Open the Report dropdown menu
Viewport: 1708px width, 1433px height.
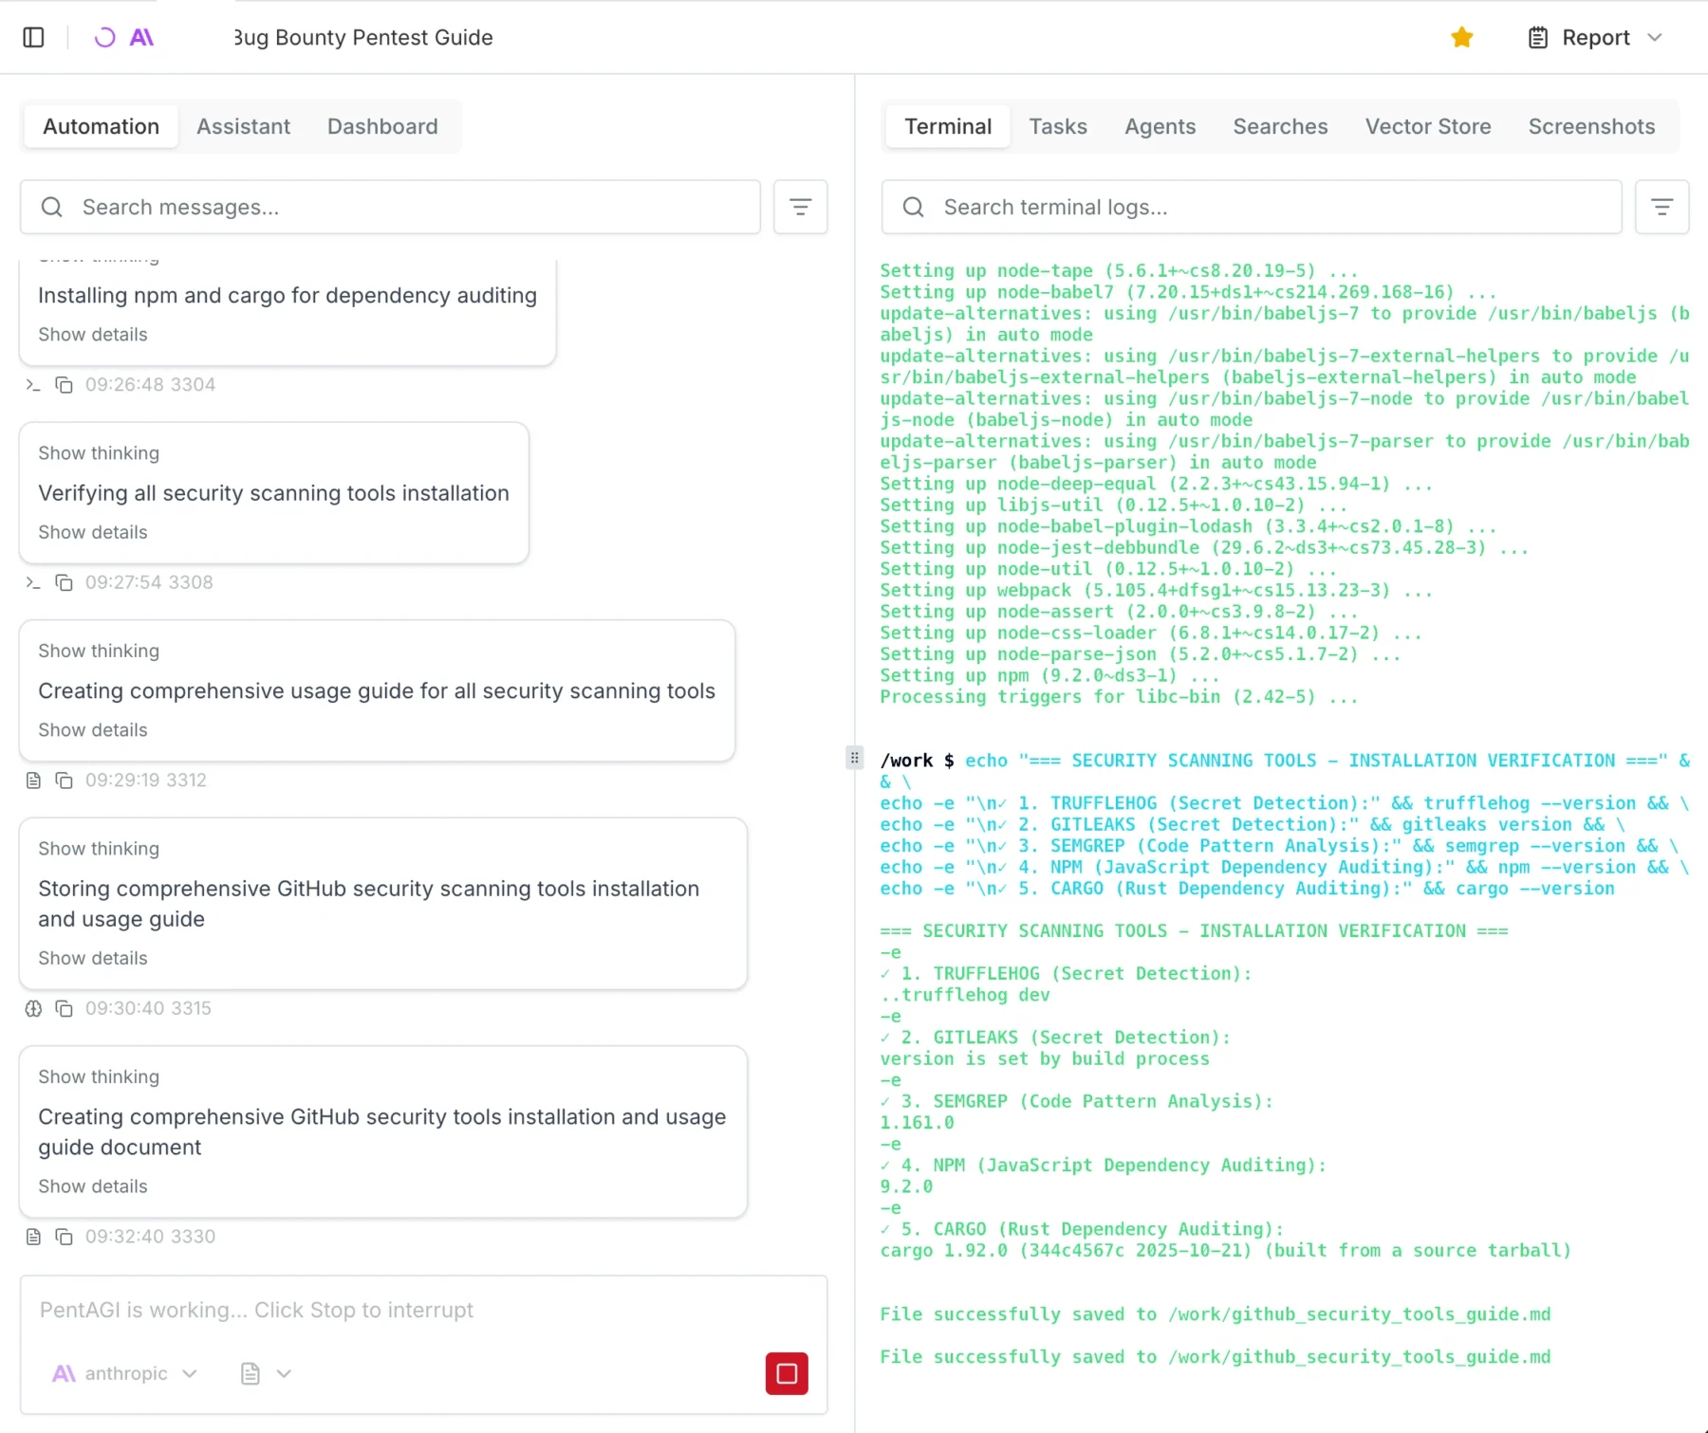tap(1596, 37)
